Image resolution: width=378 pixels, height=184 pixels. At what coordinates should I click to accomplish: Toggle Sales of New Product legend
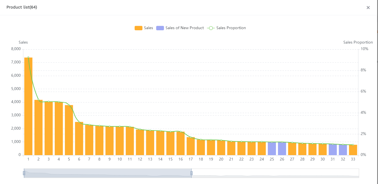[x=184, y=28]
